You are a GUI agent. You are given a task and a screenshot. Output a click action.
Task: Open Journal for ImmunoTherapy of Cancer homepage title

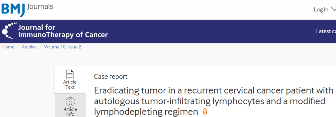(63, 31)
